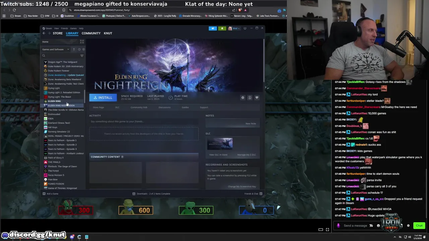Select Farming Simulator 22 in library
This screenshot has width=429, height=241.
tap(59, 132)
